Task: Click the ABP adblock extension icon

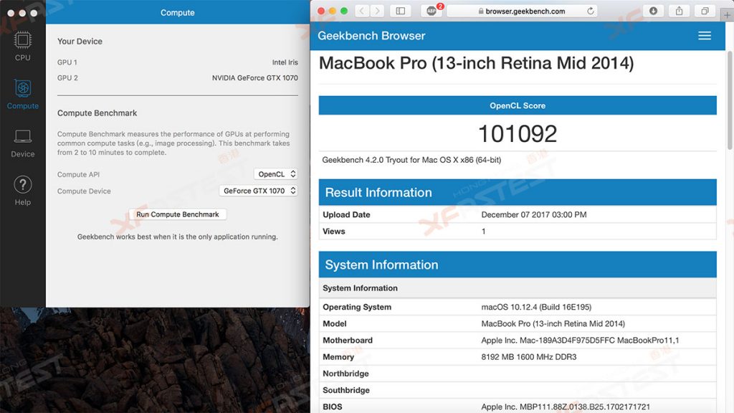Action: click(x=432, y=11)
